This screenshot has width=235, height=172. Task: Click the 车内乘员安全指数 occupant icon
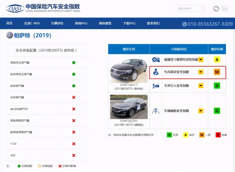[156, 72]
